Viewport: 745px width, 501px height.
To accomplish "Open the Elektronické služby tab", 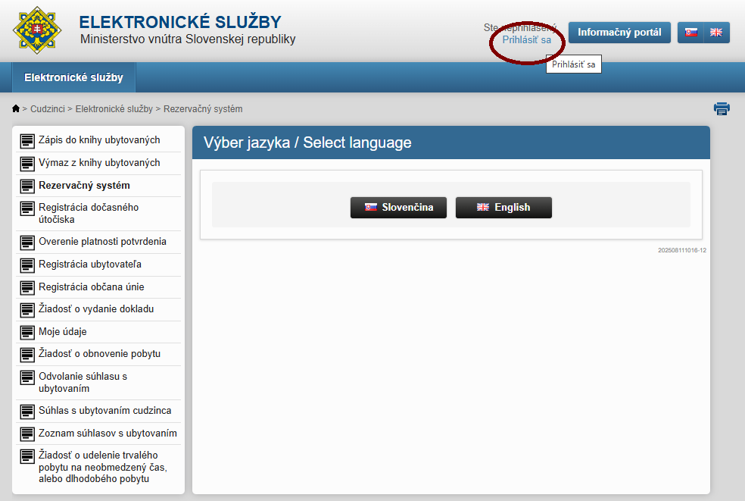I will click(73, 77).
